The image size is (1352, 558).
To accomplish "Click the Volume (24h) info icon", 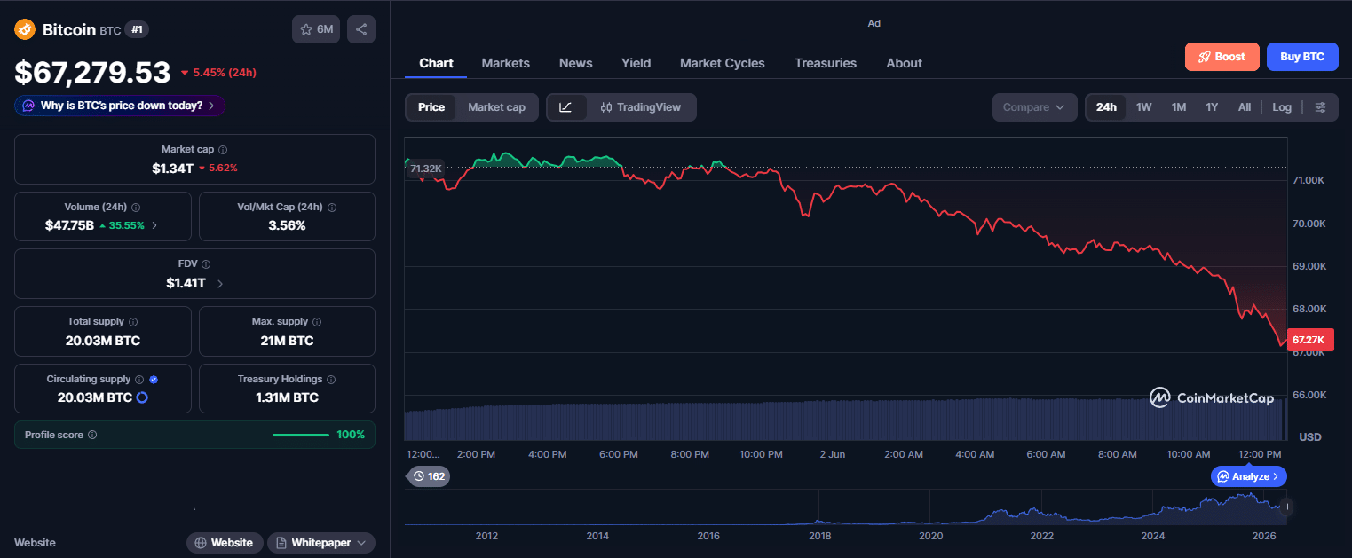I will point(136,207).
